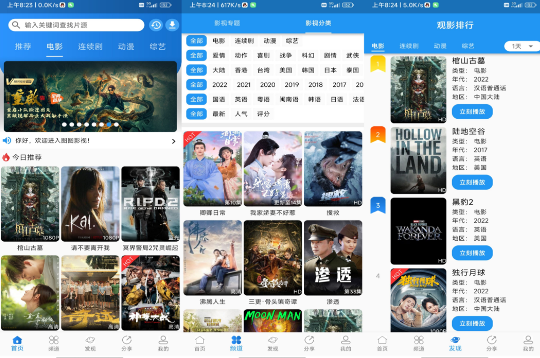Open 发现 icon in home screen's bottom bar
Image resolution: width=540 pixels, height=358 pixels.
90,343
